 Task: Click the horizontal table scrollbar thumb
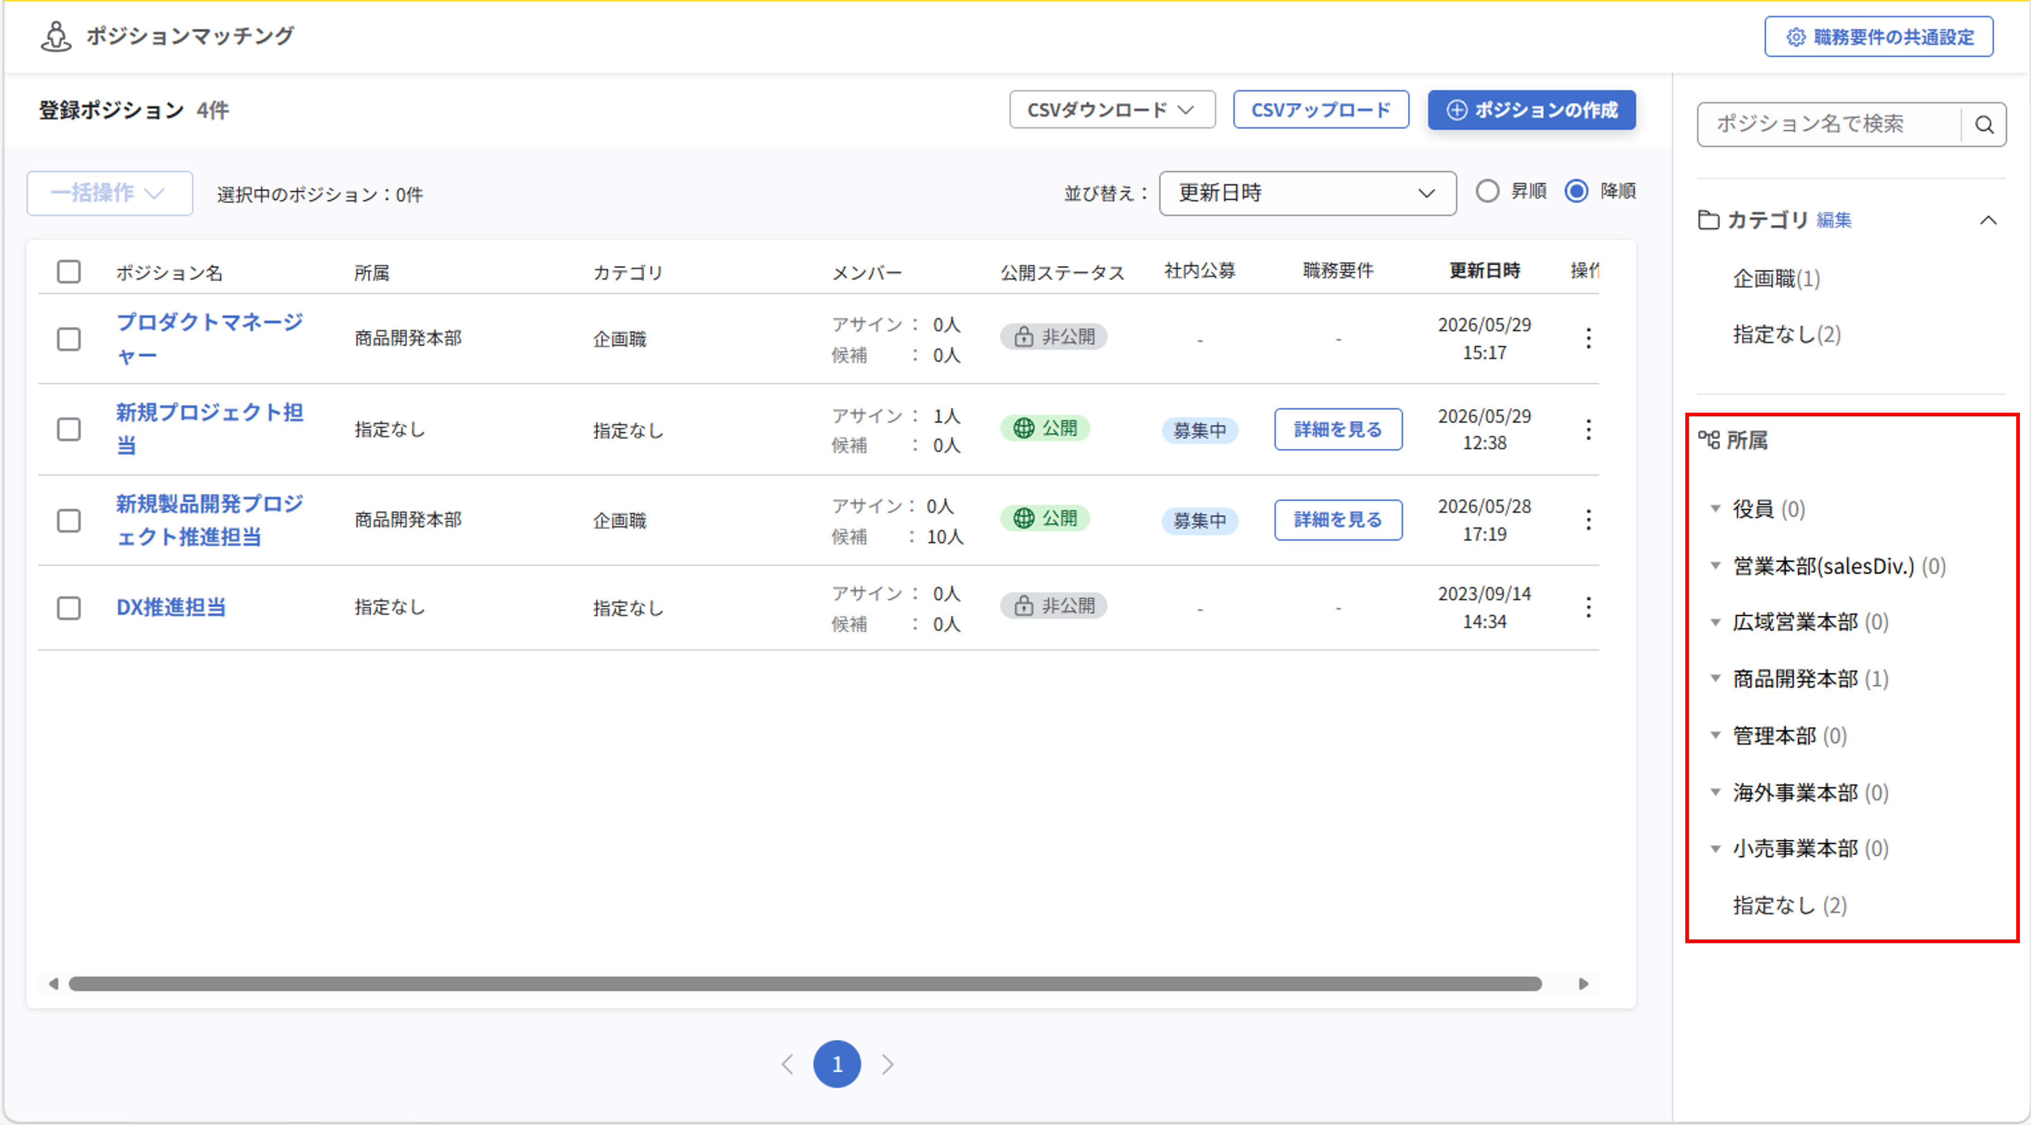click(805, 983)
